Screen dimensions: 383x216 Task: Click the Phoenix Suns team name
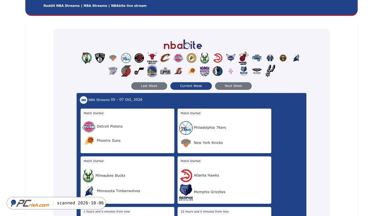point(109,141)
